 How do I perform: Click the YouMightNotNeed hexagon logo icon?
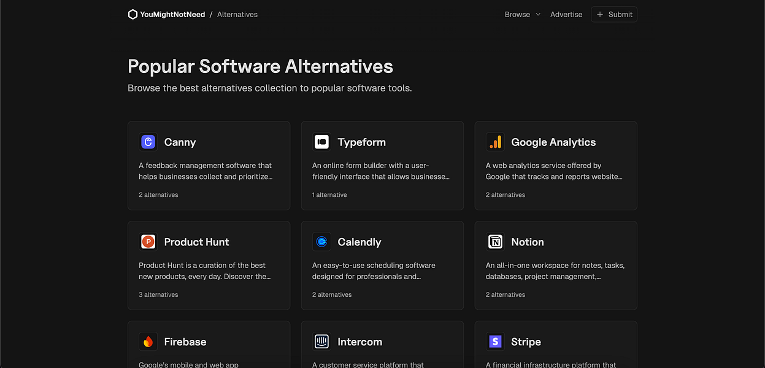pos(133,14)
